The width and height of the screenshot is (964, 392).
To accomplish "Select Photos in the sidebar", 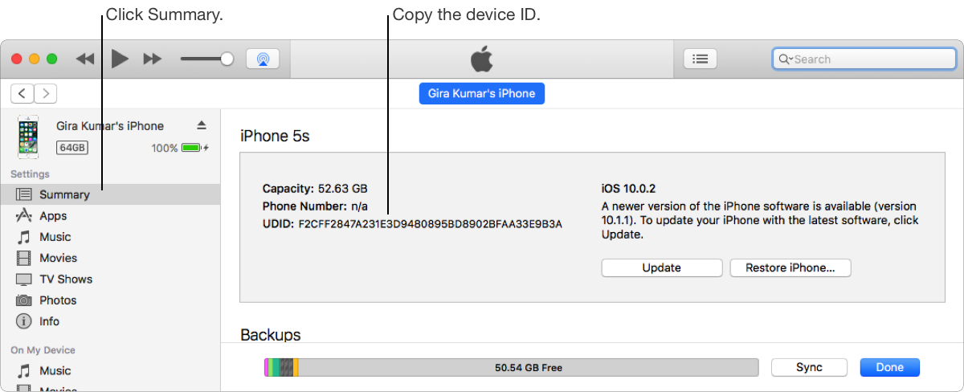I will coord(58,300).
